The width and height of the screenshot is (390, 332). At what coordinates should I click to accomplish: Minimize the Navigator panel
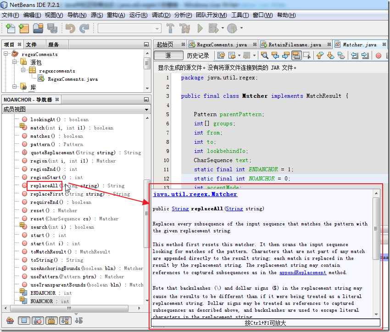coord(146,100)
